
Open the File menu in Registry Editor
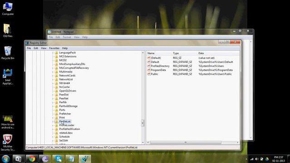tap(29, 48)
